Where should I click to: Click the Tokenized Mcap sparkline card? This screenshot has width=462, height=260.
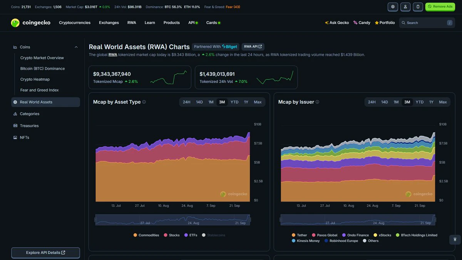(x=140, y=77)
